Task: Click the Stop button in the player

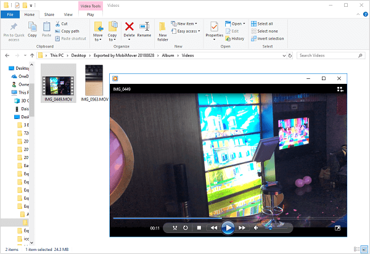Action: pyautogui.click(x=199, y=227)
